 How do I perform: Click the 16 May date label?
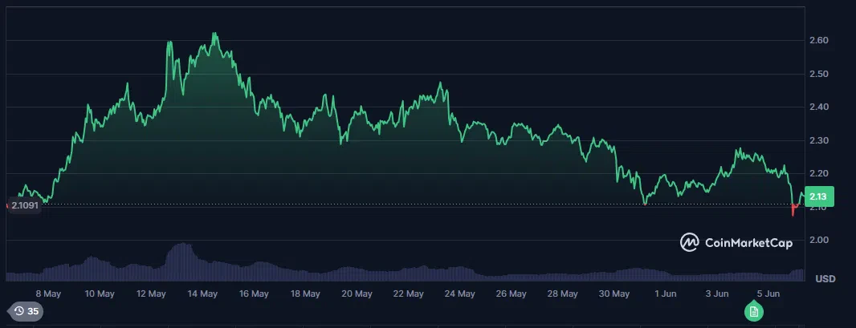coord(254,294)
